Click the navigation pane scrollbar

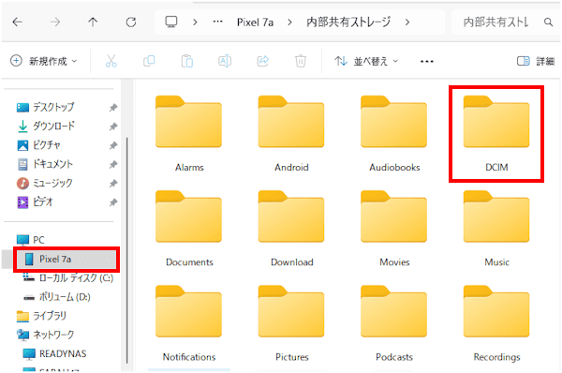coord(127,250)
